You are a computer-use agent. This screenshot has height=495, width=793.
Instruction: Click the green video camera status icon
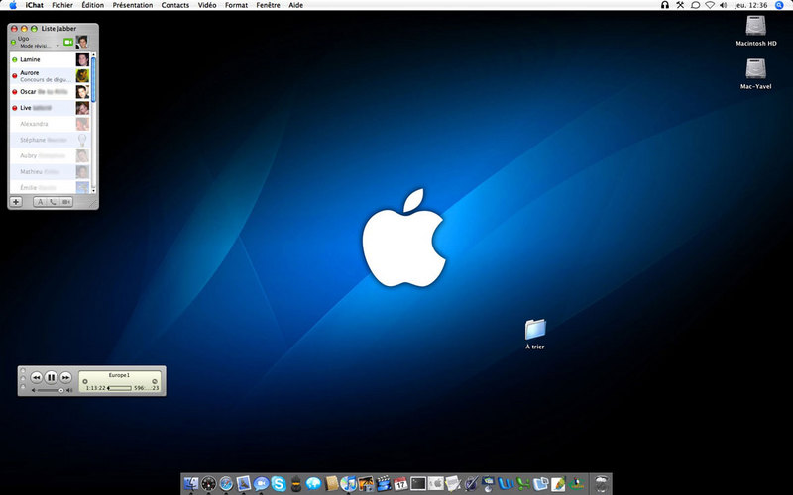click(68, 42)
